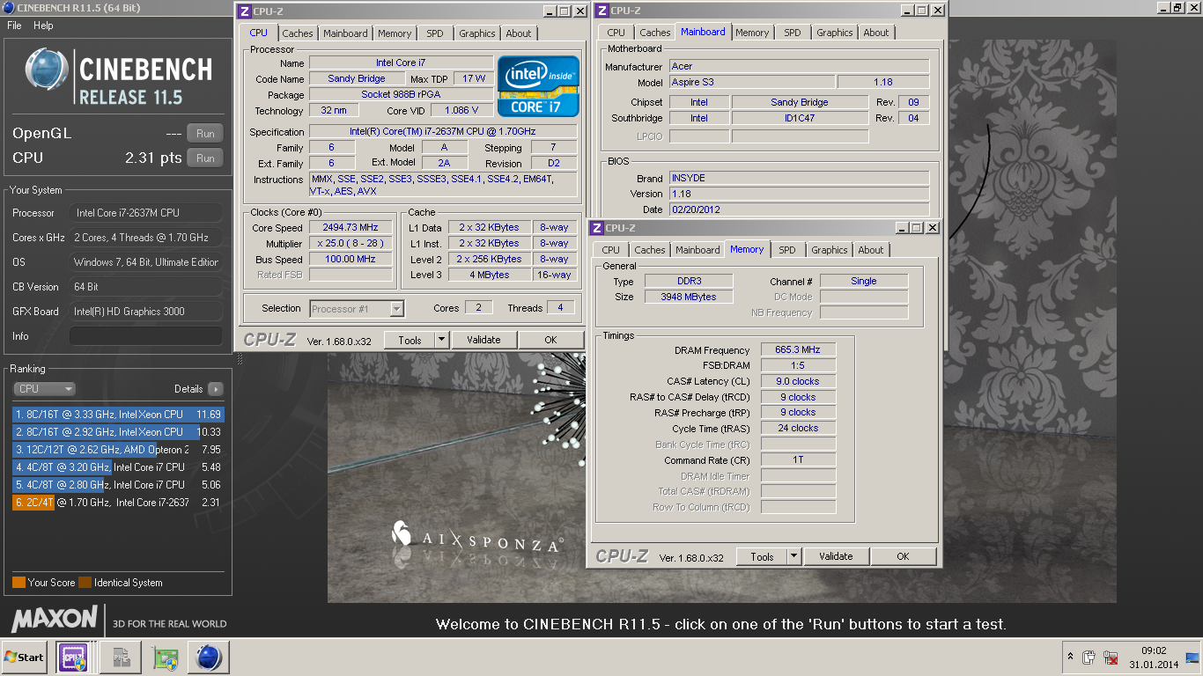This screenshot has width=1203, height=676.
Task: Click Tools button in CPU-Z CPU window
Action: (x=410, y=340)
